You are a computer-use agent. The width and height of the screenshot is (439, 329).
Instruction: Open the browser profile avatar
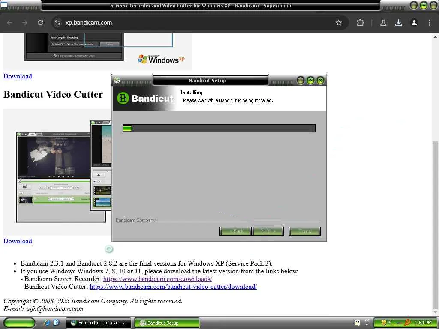[x=414, y=23]
